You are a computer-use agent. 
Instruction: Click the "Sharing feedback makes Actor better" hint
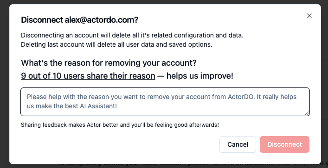120,125
